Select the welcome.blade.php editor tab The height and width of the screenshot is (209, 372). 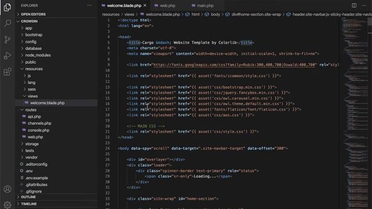pyautogui.click(x=124, y=5)
